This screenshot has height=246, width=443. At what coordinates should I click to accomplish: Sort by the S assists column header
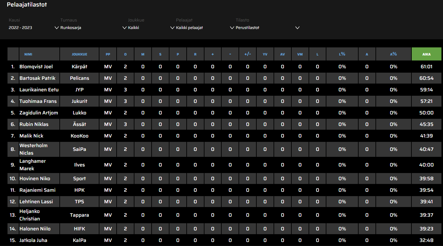pos(160,54)
